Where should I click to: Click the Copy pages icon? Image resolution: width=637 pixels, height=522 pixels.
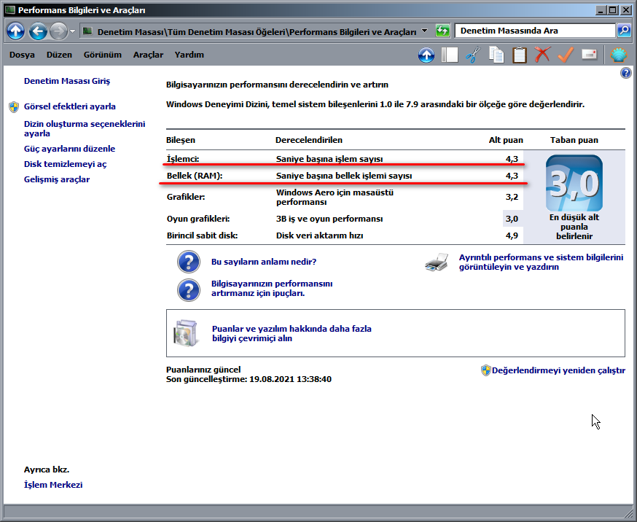tap(496, 55)
